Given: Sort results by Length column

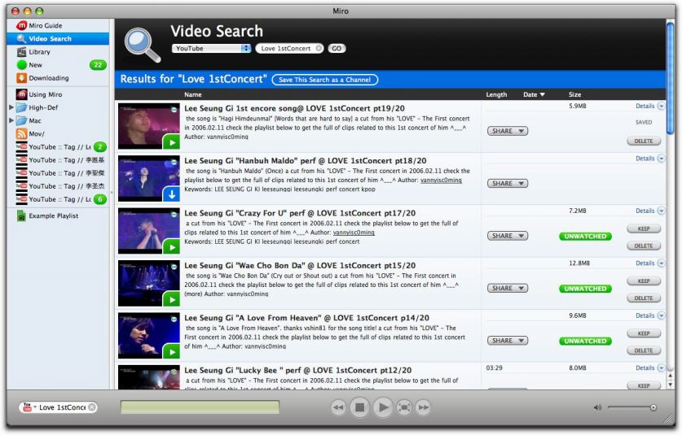Looking at the screenshot, I should point(496,94).
